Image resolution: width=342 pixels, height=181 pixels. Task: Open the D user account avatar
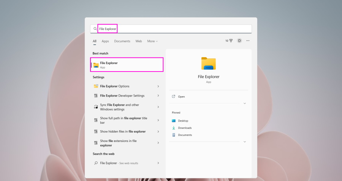[x=239, y=41]
